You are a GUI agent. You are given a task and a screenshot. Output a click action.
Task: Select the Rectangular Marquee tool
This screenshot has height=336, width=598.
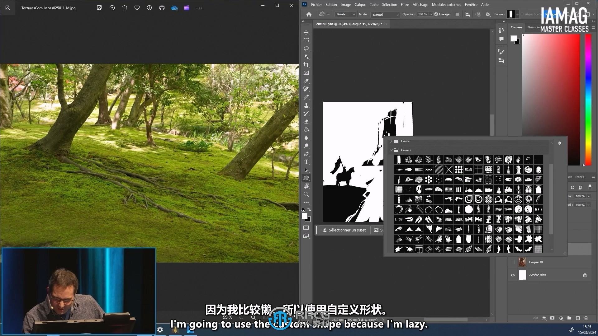(x=306, y=40)
